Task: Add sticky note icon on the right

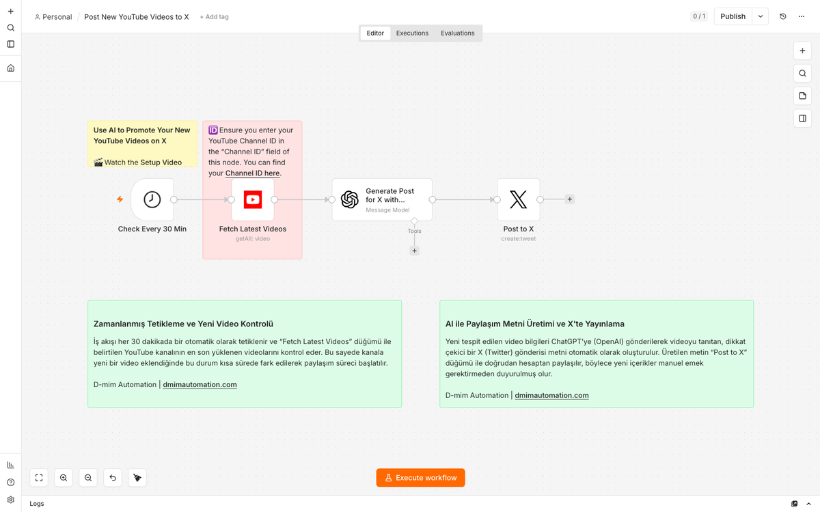Action: (x=803, y=96)
